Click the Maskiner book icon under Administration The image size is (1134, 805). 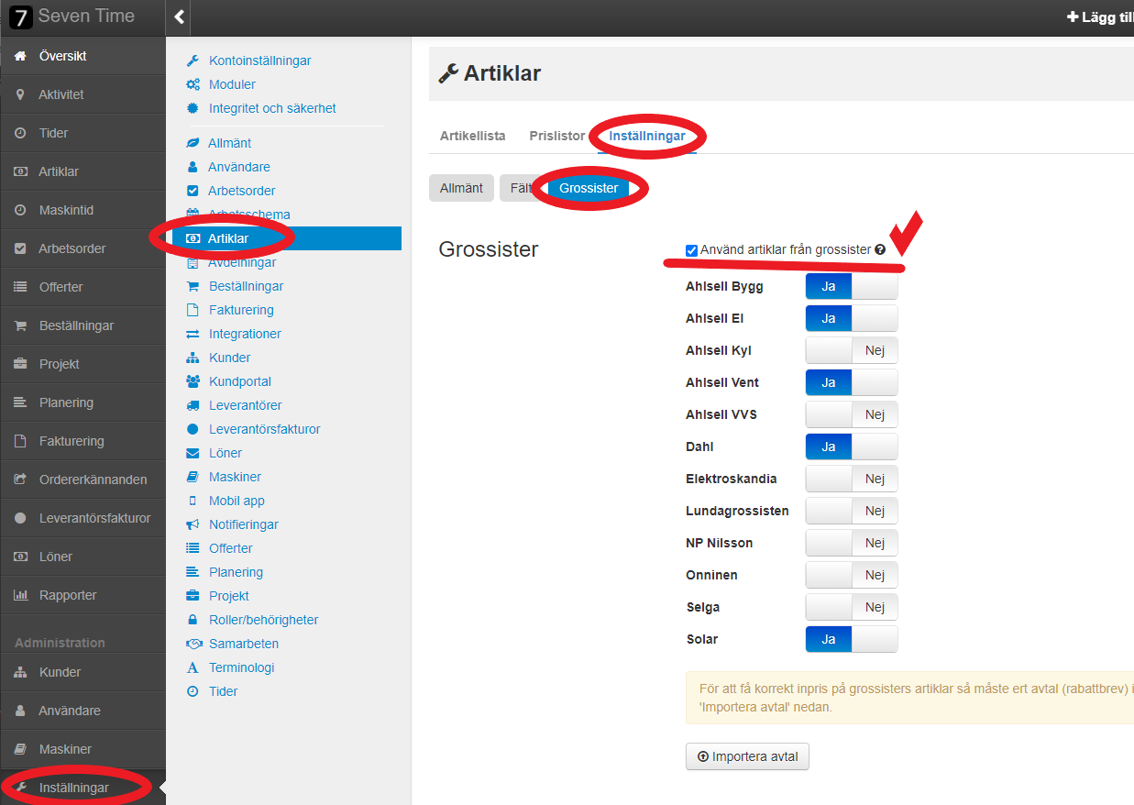coord(20,749)
